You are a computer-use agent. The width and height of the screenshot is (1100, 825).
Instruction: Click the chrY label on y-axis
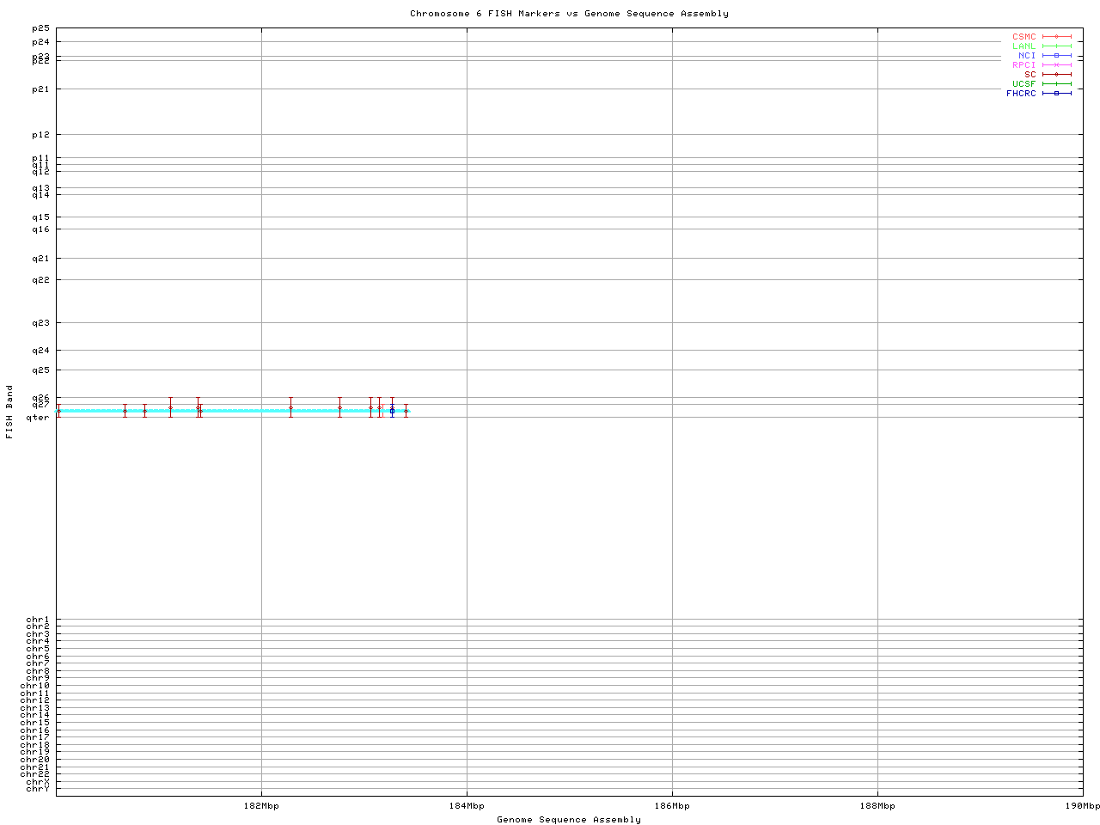[x=38, y=789]
